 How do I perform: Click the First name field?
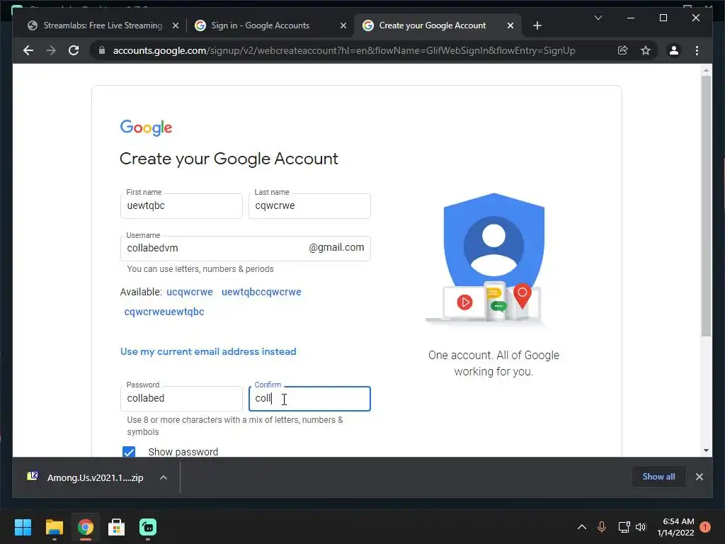tap(181, 206)
